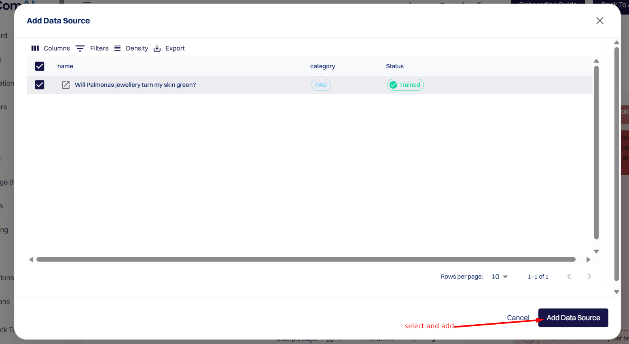Screen dimensions: 629x344
Task: Sort by the Status column header
Action: tap(395, 66)
